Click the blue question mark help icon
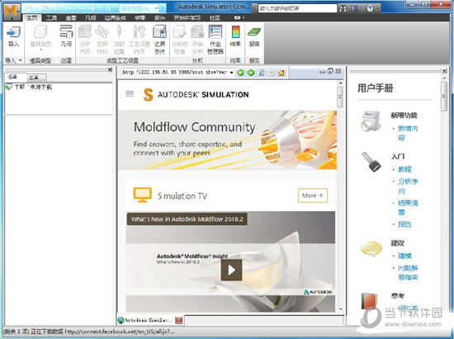 (370, 8)
